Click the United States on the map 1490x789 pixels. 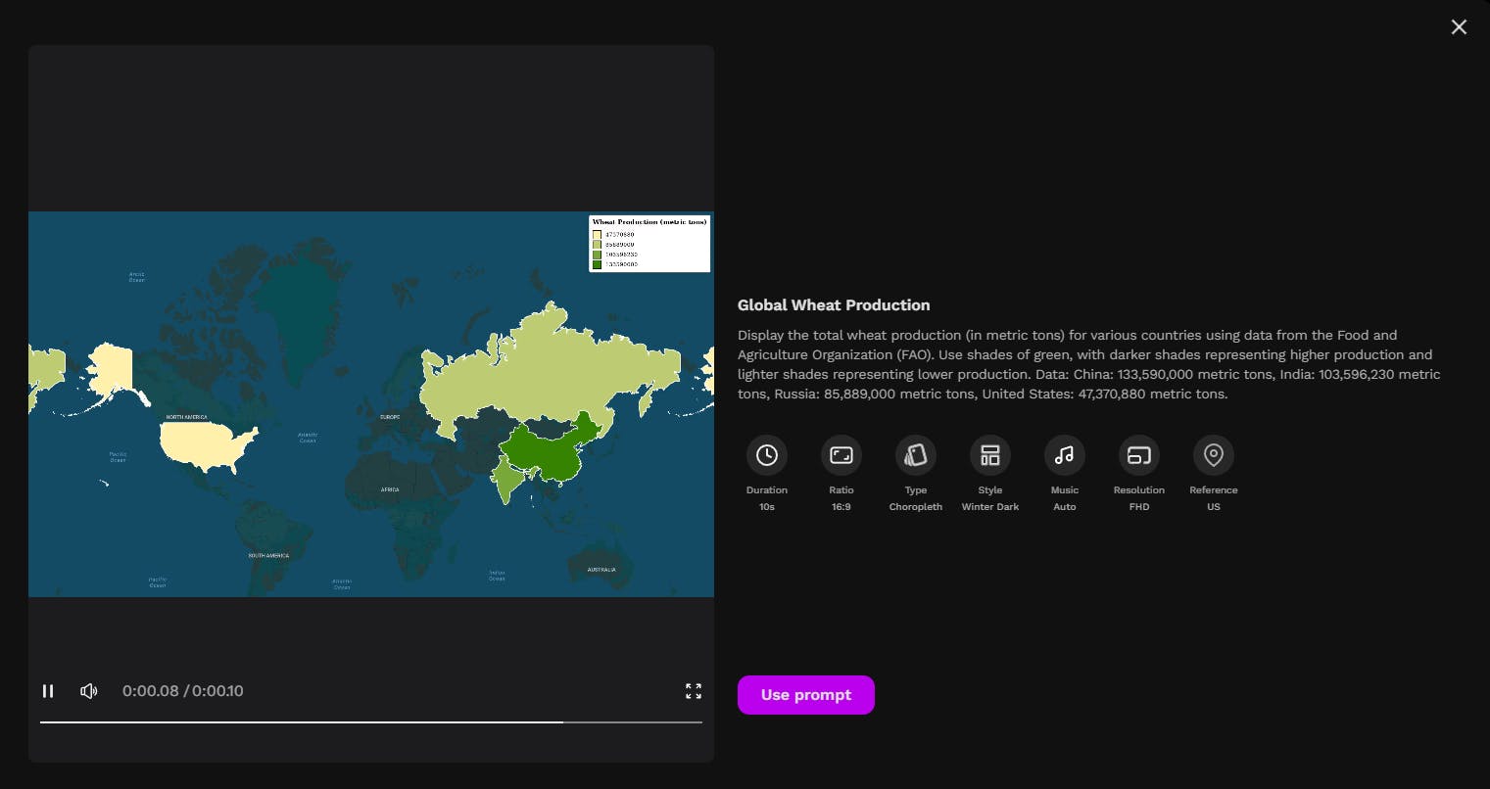coord(204,444)
